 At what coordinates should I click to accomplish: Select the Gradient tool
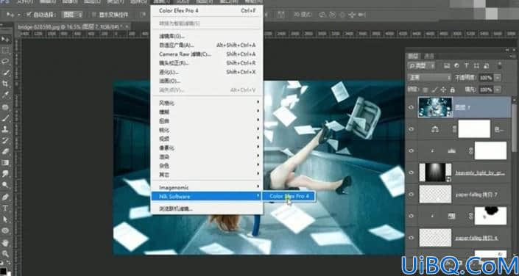[x=5, y=163]
